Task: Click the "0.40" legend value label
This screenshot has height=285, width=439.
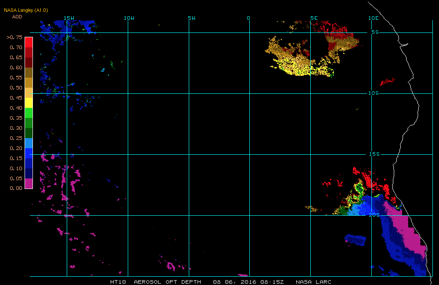Action: (16, 108)
